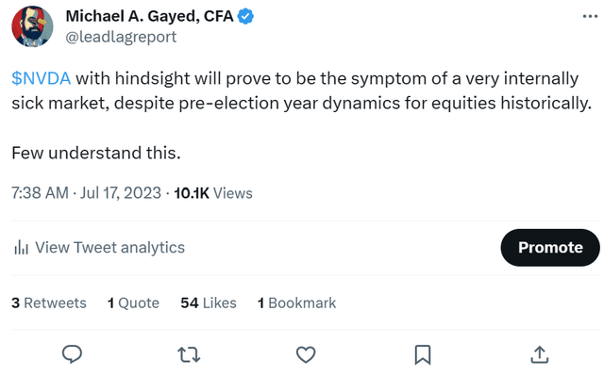Open the reply speech bubble icon
Viewport: 604px width, 376px height.
click(x=72, y=354)
